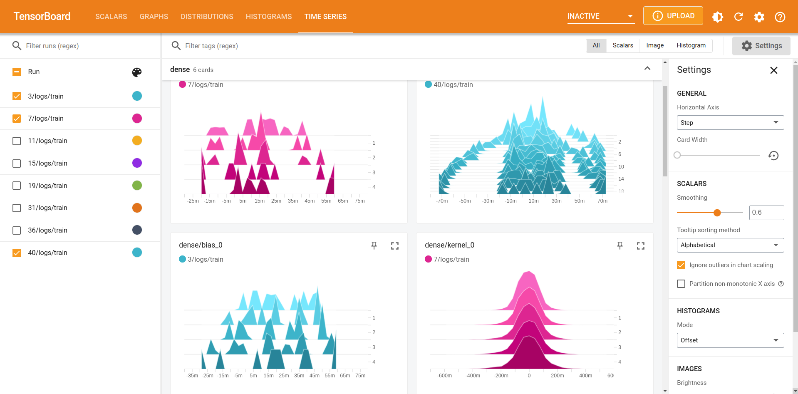Open the INACTIVE dashboards dropdown
Screen dimensions: 798x394
[x=601, y=16]
